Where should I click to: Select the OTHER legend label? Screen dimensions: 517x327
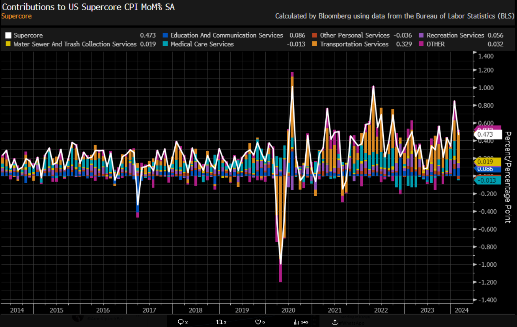(x=435, y=44)
